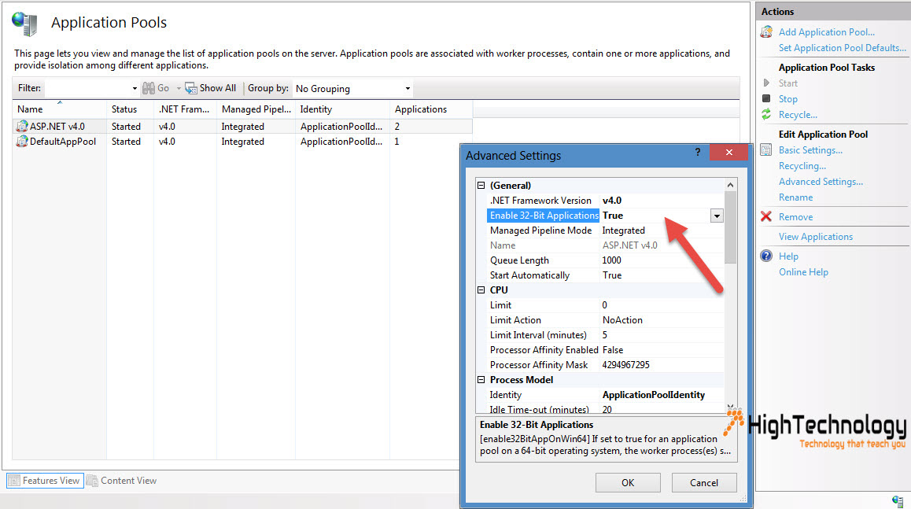The height and width of the screenshot is (509, 911).
Task: Click Add Application Pool link
Action: tap(826, 32)
